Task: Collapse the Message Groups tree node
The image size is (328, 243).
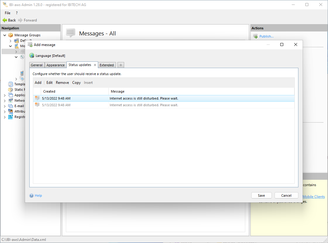Action: pyautogui.click(x=5, y=35)
